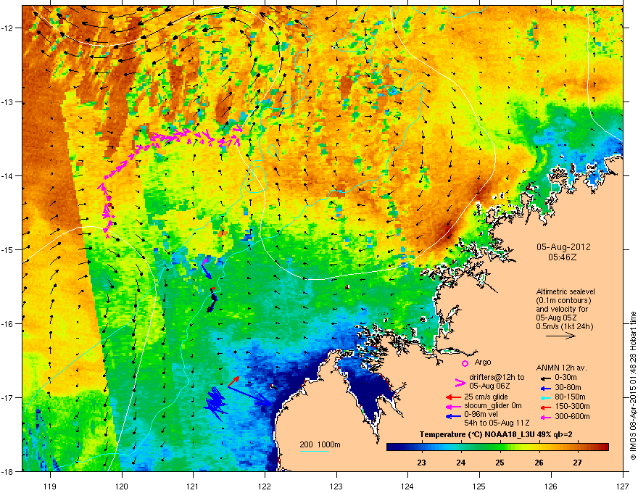Click the latitude axis label -18

coord(8,471)
